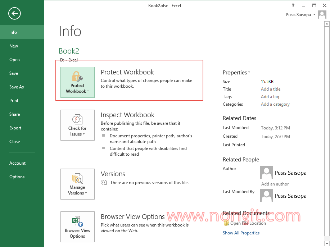Open the Check for Issues inspector button
Image resolution: width=330 pixels, height=247 pixels.
77,125
